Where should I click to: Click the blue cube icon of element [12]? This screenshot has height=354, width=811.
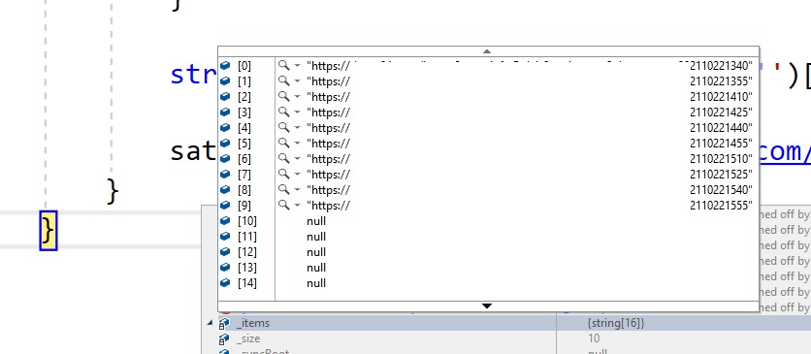[x=224, y=251]
